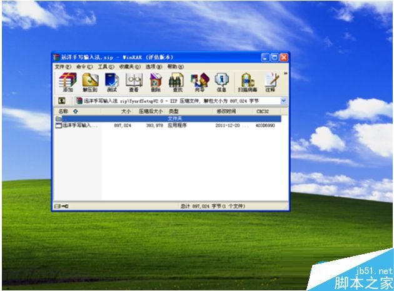Open the address path dropdown arrow

[283, 101]
